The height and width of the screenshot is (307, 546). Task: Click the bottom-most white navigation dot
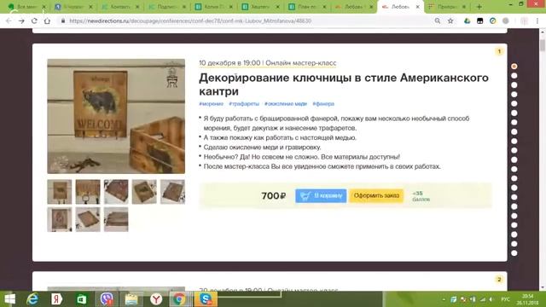pos(514,253)
